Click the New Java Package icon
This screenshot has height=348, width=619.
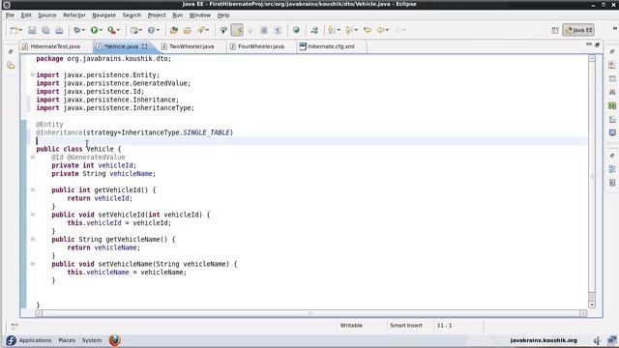(x=134, y=30)
